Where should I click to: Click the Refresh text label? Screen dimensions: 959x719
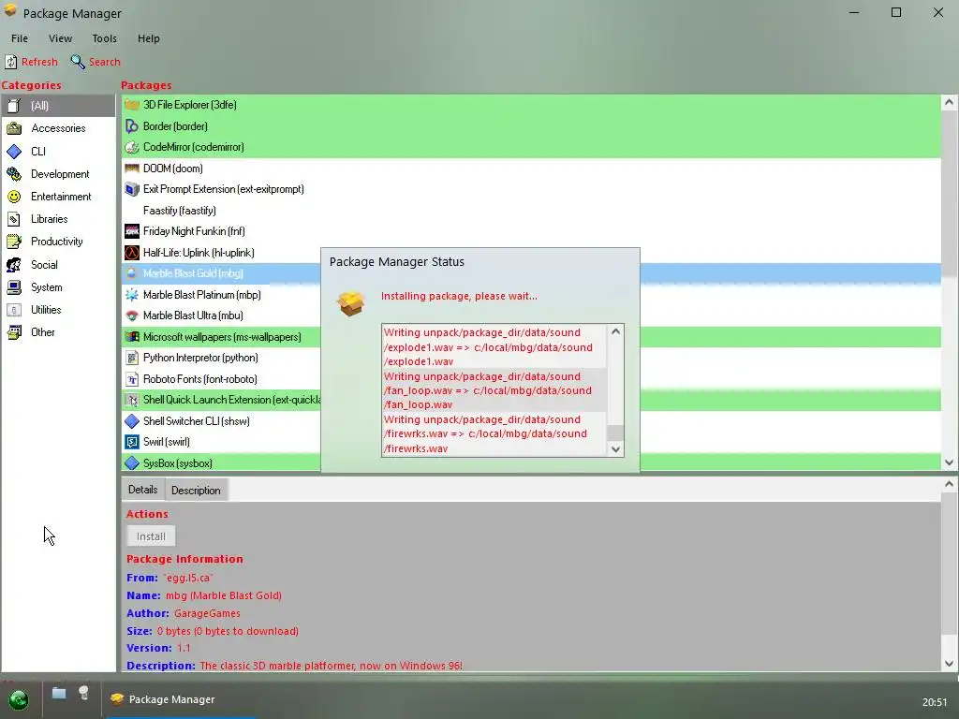(x=39, y=62)
